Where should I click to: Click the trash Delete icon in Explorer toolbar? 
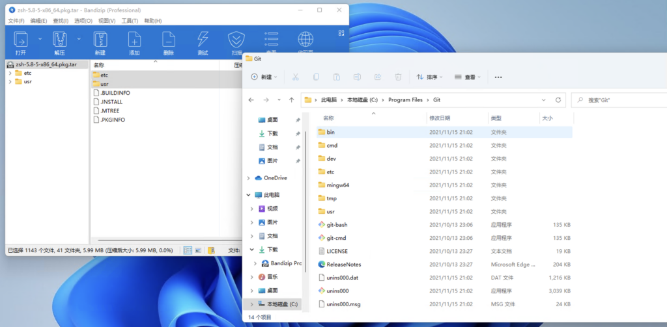(x=398, y=77)
